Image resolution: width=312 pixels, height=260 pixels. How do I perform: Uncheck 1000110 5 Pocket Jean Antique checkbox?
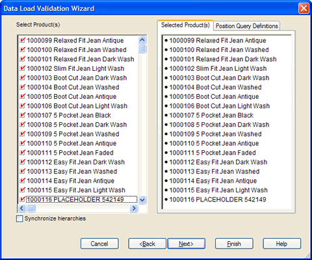coord(22,143)
